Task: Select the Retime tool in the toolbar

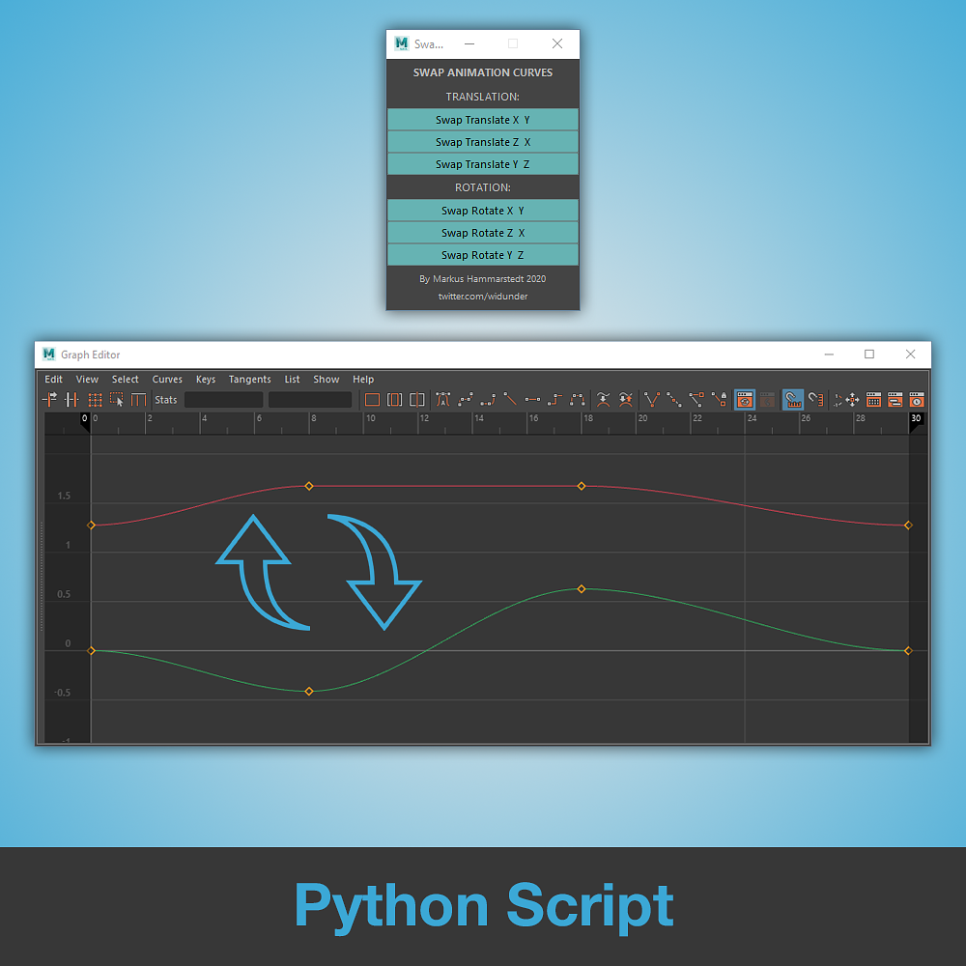Action: (138, 399)
